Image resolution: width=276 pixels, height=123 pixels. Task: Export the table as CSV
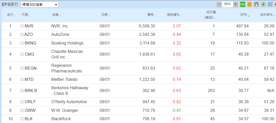(242, 4)
